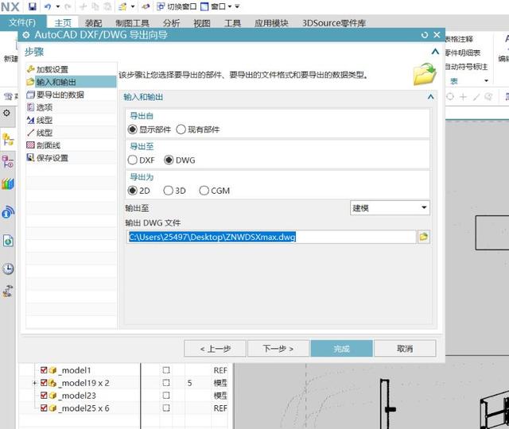Click the 完成 finish button
Screen dimensions: 509x429
coord(341,349)
